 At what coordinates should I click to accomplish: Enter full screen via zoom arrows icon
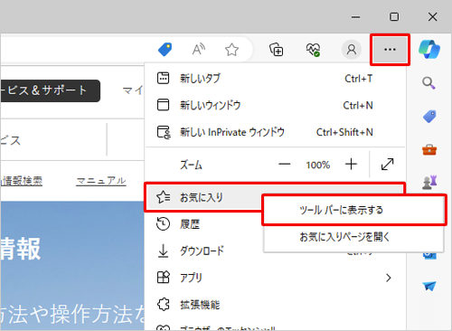387,165
